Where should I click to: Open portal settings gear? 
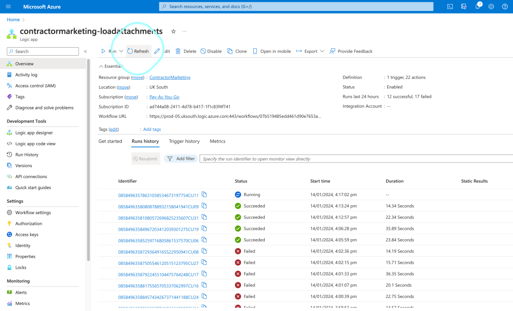point(491,7)
